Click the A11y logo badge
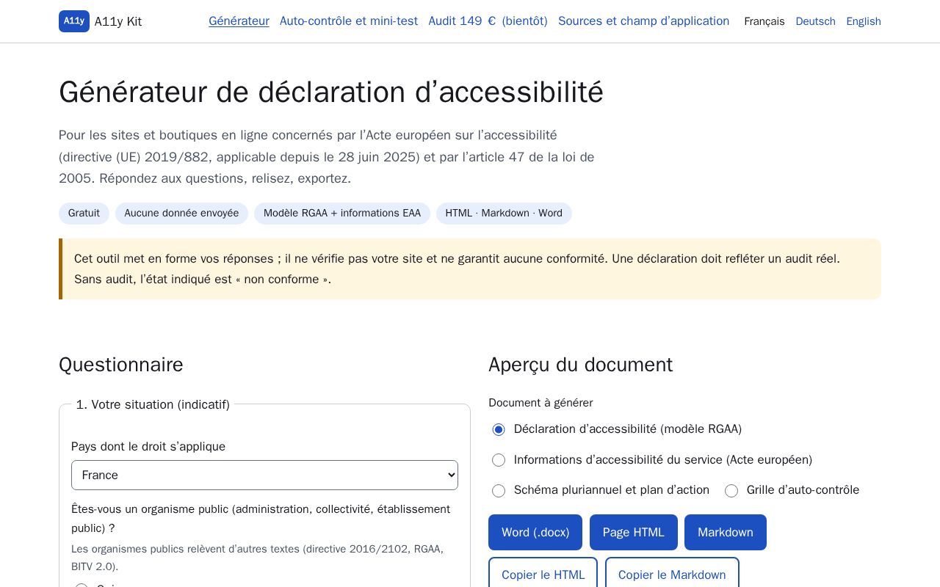The width and height of the screenshot is (940, 587). (x=74, y=21)
